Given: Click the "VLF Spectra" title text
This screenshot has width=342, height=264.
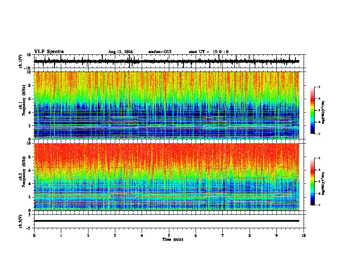Looking at the screenshot, I should pyautogui.click(x=49, y=52).
